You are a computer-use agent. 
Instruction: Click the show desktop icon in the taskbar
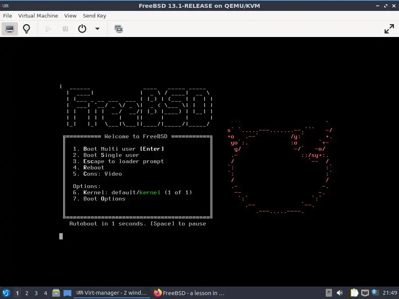[x=67, y=293]
